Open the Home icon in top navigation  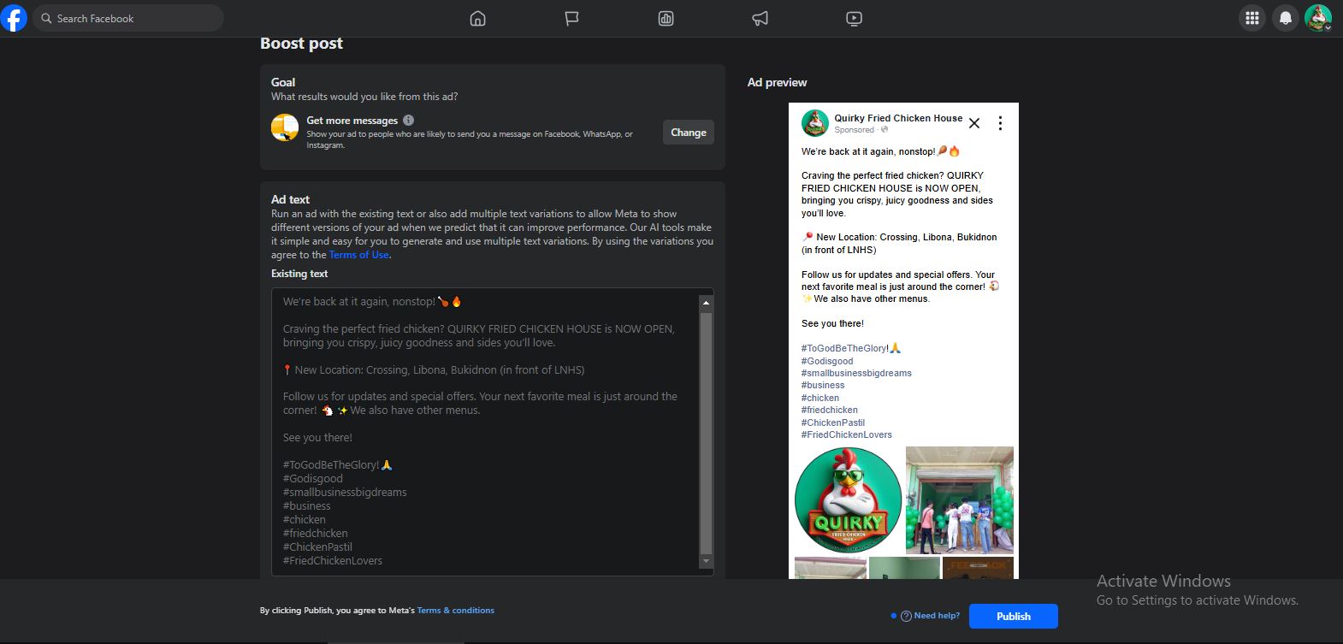[478, 19]
